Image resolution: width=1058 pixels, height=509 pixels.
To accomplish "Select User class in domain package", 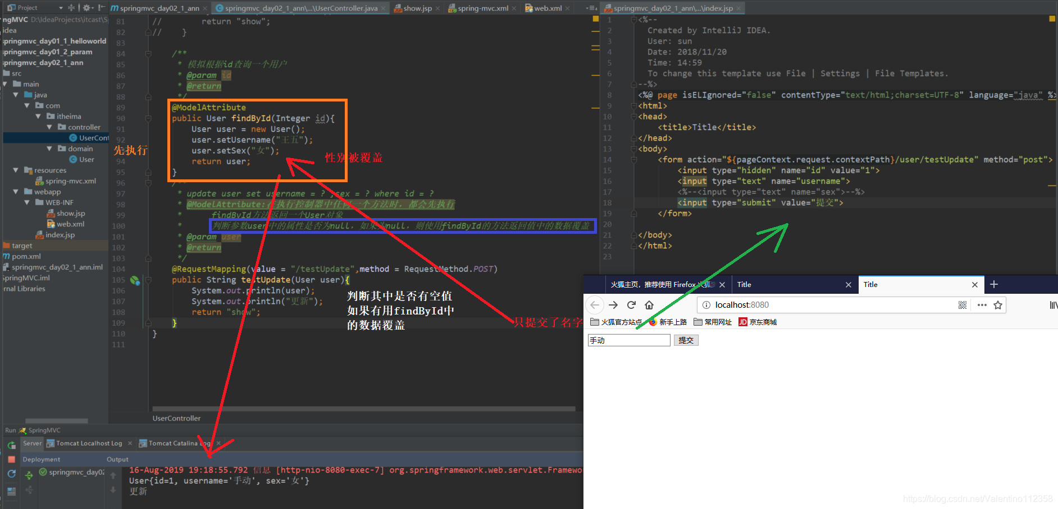I will click(81, 159).
